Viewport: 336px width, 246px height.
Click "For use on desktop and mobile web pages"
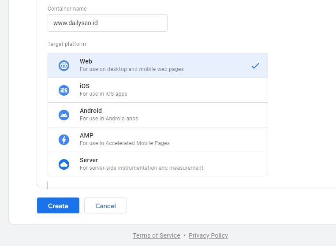tap(132, 69)
